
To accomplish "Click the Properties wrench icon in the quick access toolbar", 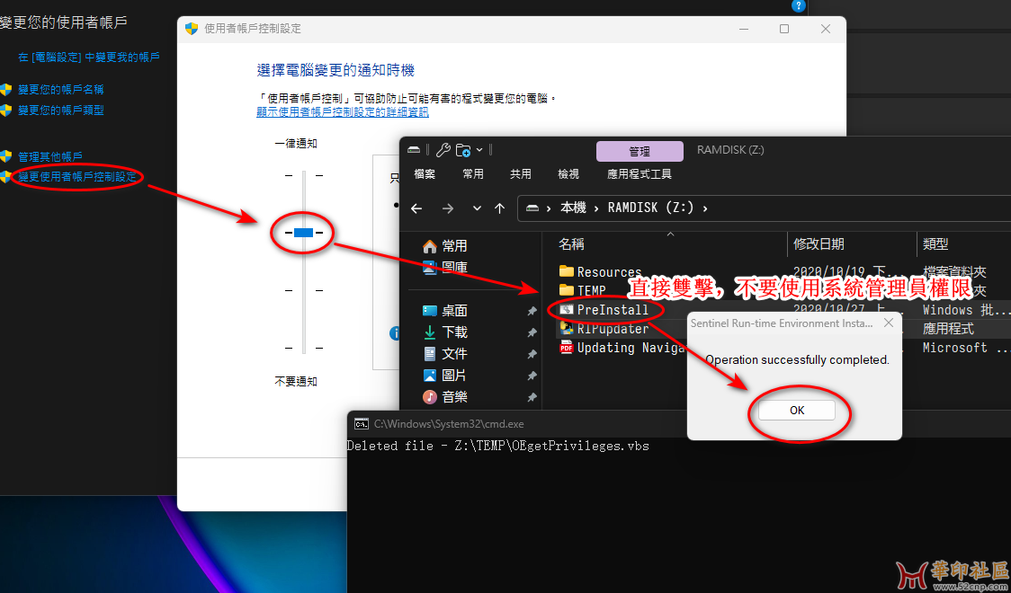I will pyautogui.click(x=443, y=150).
